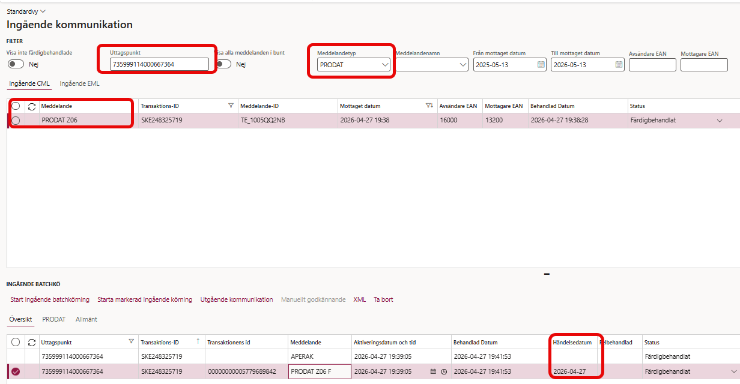Open the Meddelandenamn dropdown
This screenshot has height=384, width=740.
[x=432, y=65]
